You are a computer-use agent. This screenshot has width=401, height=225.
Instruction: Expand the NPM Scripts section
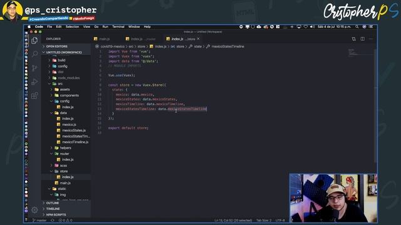click(x=66, y=215)
